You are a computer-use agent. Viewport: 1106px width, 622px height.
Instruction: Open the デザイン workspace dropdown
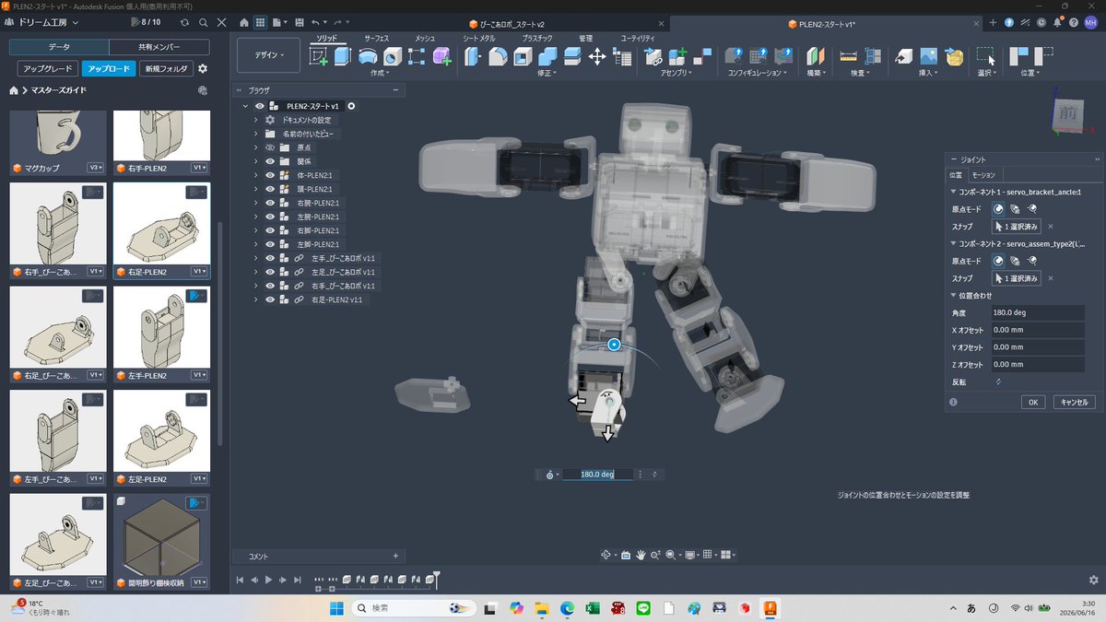268,55
